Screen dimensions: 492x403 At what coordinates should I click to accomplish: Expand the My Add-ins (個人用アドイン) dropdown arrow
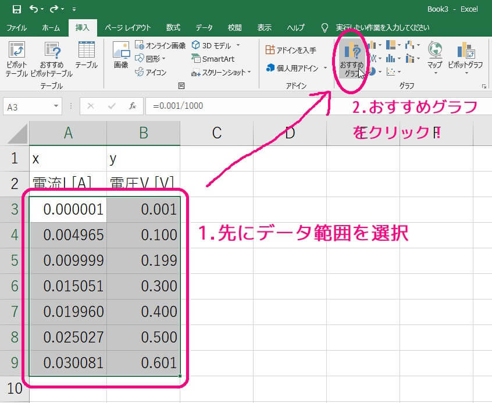[326, 68]
